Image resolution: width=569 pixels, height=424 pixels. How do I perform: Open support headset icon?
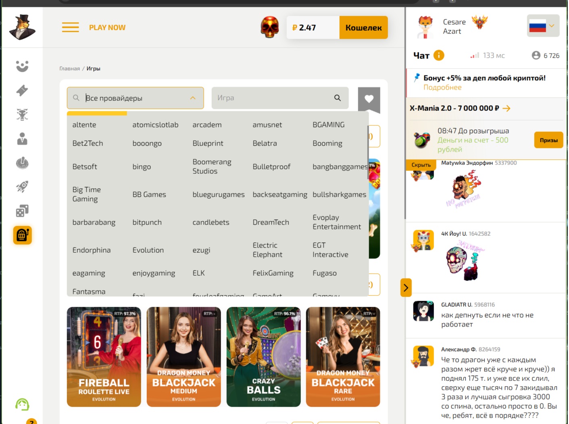pyautogui.click(x=22, y=404)
